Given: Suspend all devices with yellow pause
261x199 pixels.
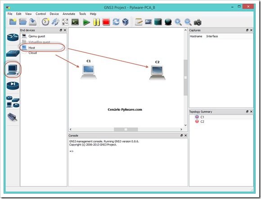Looking at the screenshot, I should pyautogui.click(x=97, y=22).
